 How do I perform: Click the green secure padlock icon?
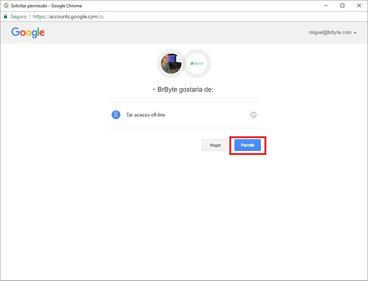(x=5, y=16)
